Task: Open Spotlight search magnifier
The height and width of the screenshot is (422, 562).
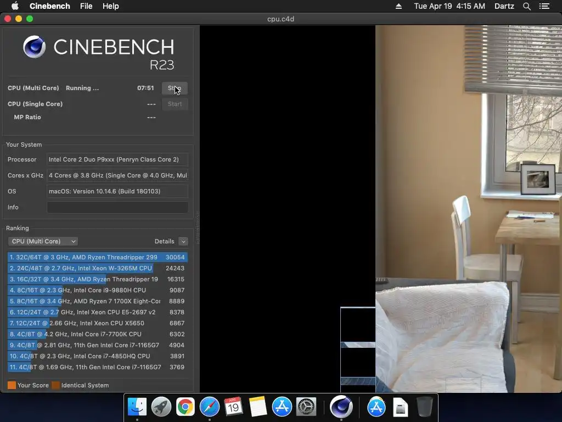Action: click(526, 6)
